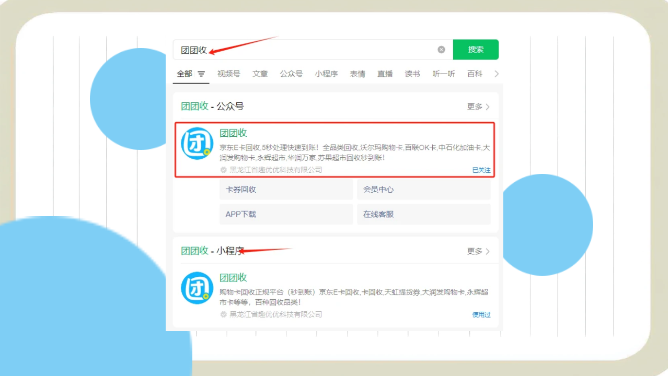Click the company name under the 小程序 result

[276, 314]
